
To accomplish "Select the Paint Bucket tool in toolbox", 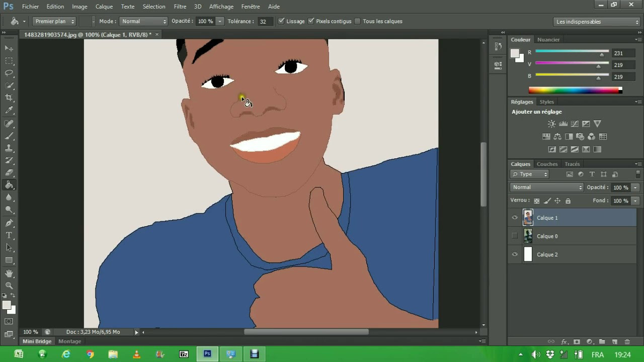I will 9,186.
